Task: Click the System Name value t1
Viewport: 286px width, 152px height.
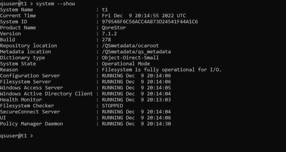Action: pos(105,9)
